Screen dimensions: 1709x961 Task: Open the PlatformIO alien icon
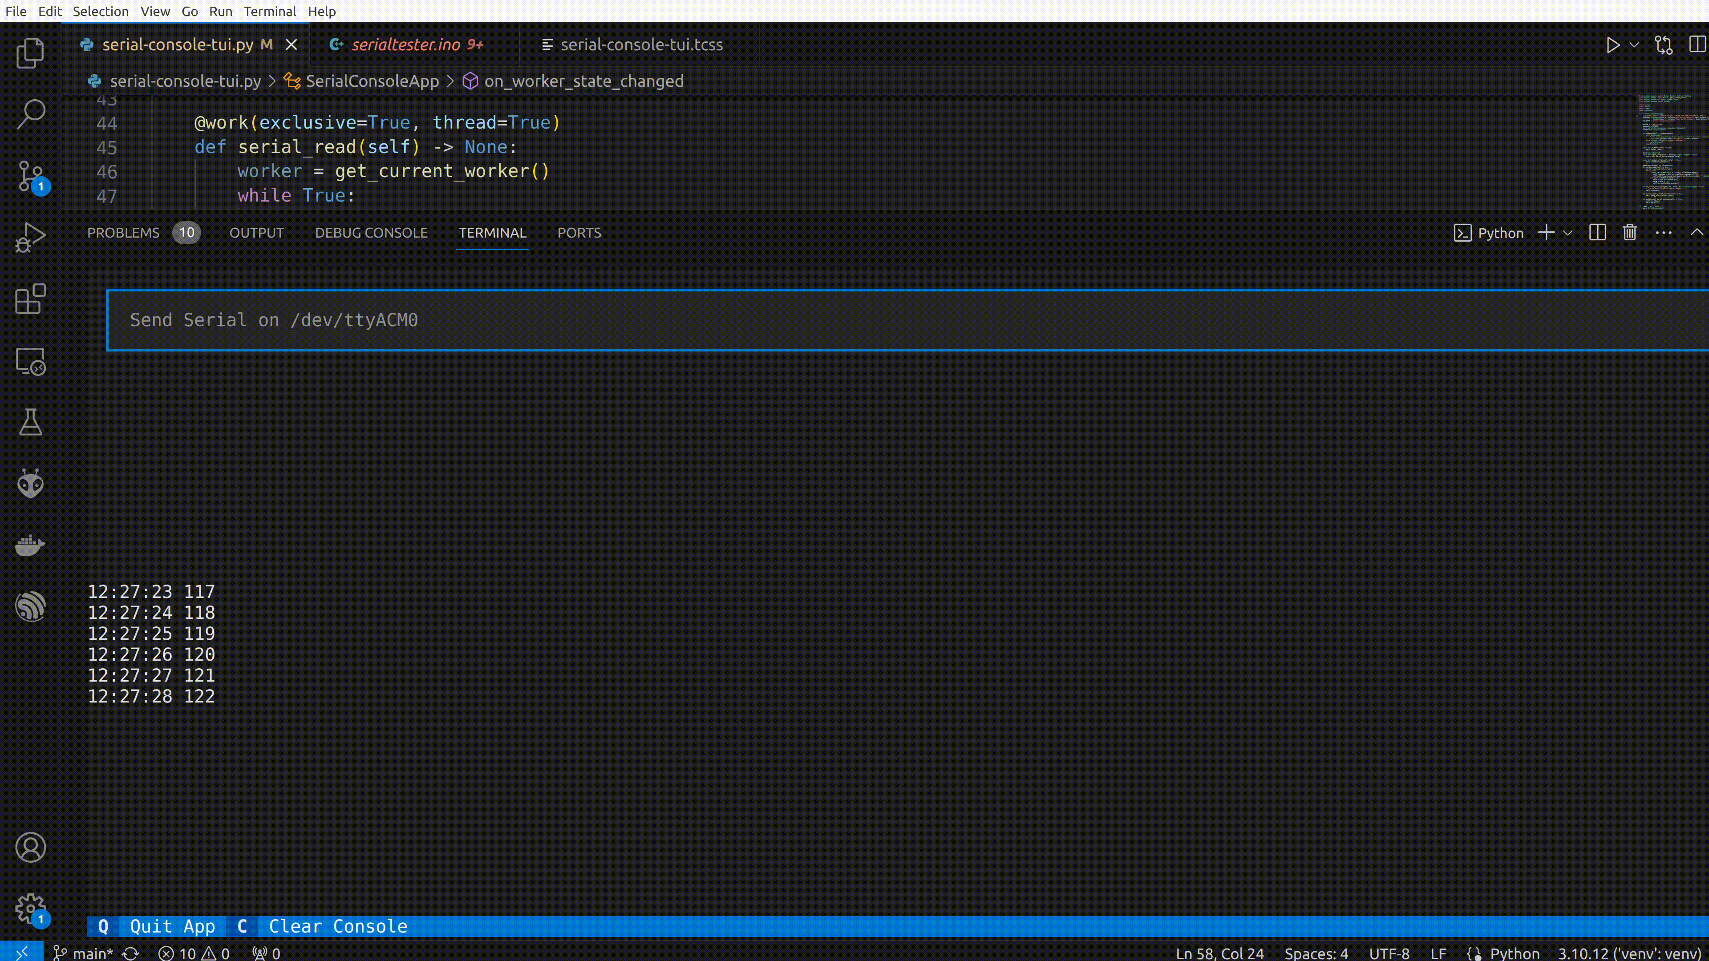[x=30, y=484]
